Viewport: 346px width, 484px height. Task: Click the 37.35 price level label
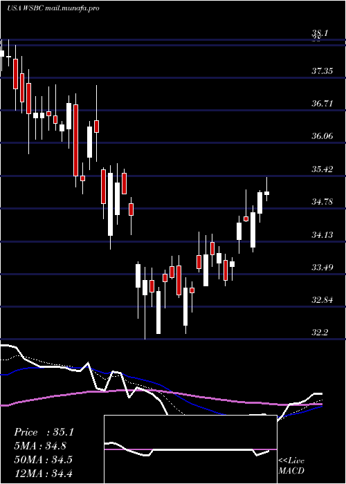coord(322,71)
